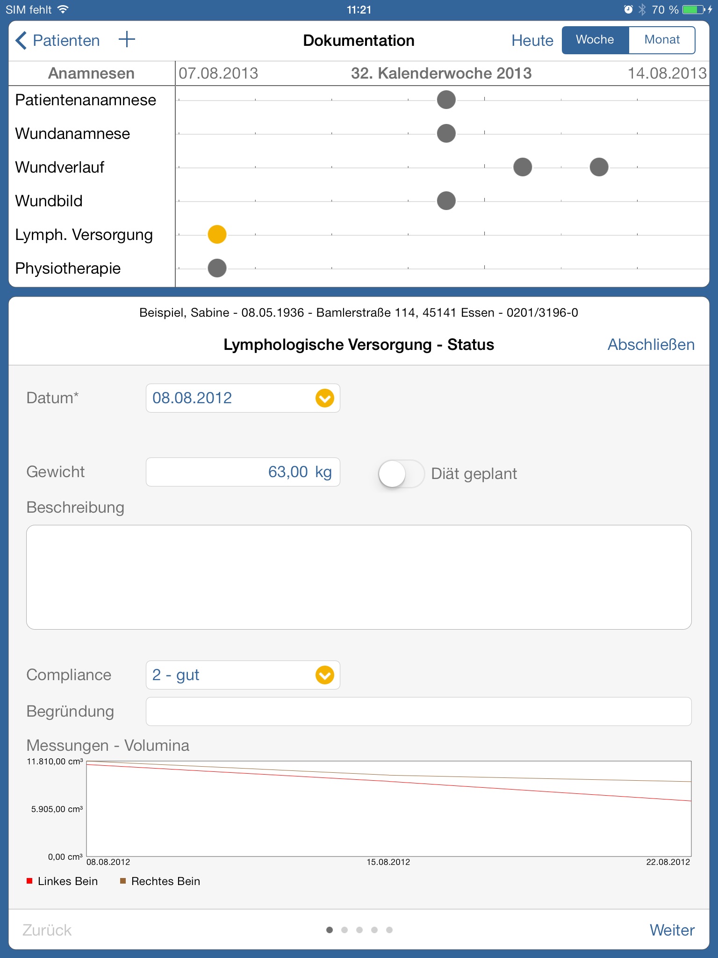Click the 32. Kalenderwoche 2013 header
The width and height of the screenshot is (718, 958).
(x=441, y=73)
